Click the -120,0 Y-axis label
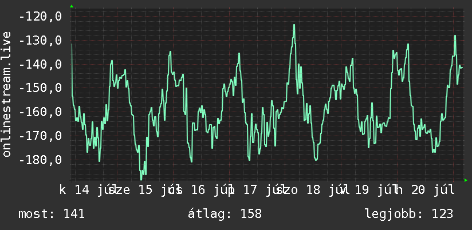This screenshot has height=230, width=472. tap(40, 17)
